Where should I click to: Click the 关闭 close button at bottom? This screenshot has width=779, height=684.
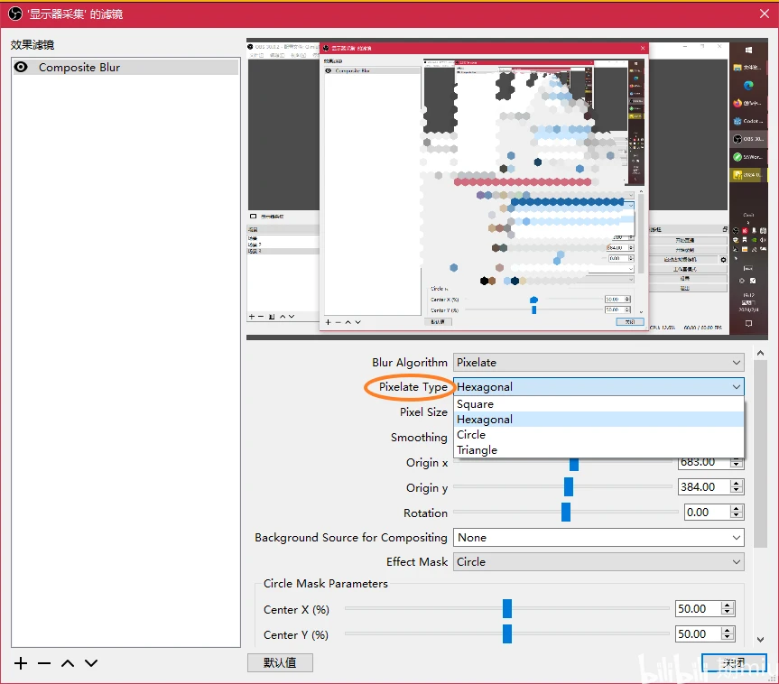click(734, 662)
